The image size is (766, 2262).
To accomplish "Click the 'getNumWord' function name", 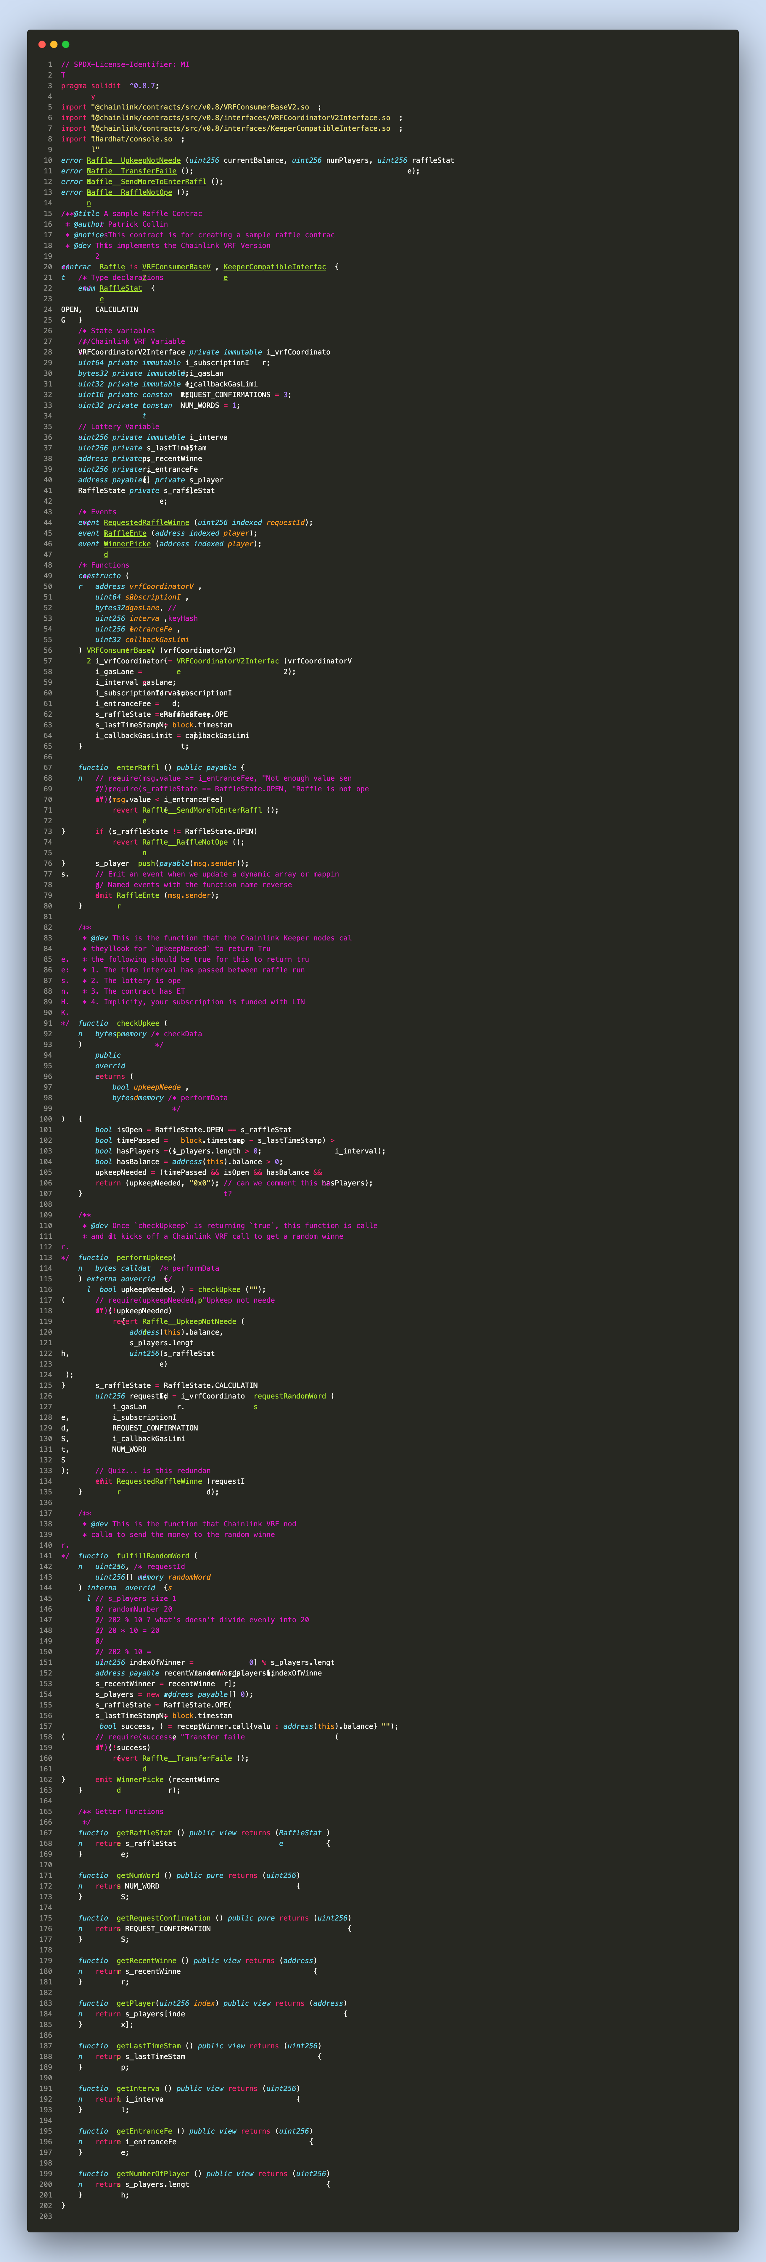I will [138, 1876].
